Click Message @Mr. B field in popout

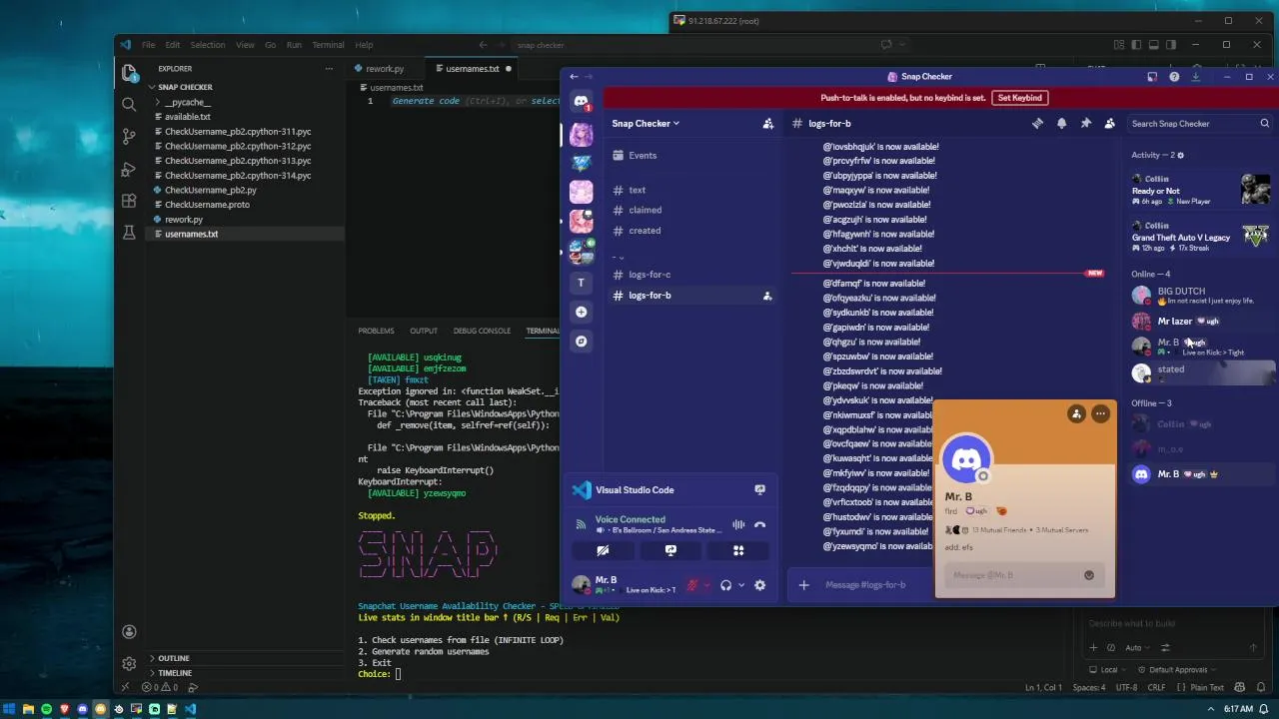[1024, 575]
